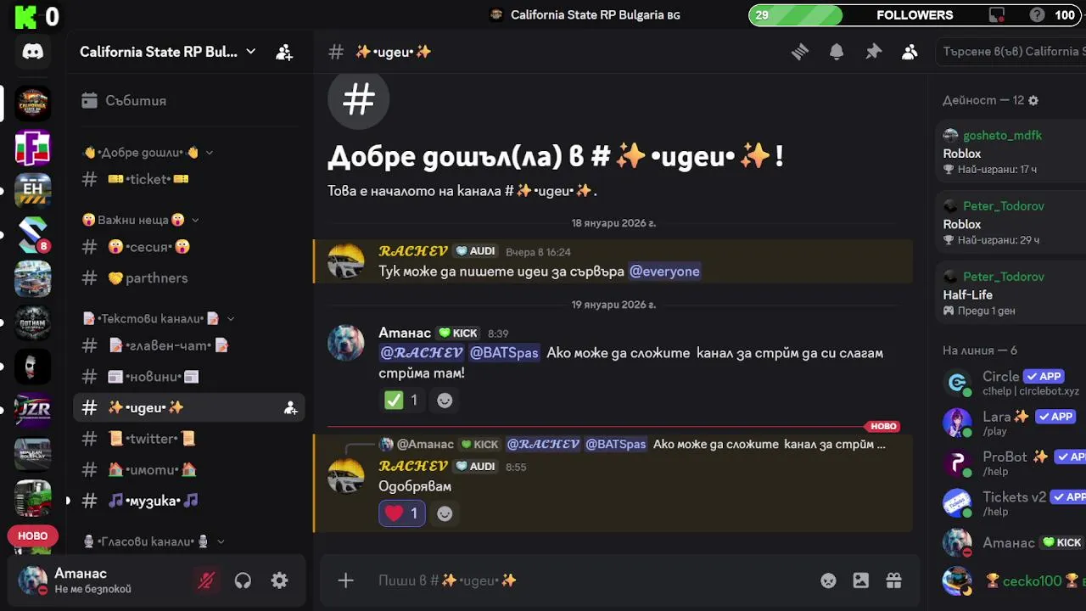Screen dimensions: 1086x611
Task: Open the Threads icon in channel header
Action: tap(799, 52)
